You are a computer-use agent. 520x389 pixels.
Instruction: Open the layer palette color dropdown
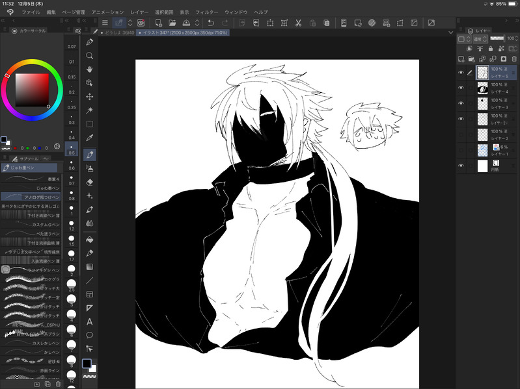[x=464, y=39]
